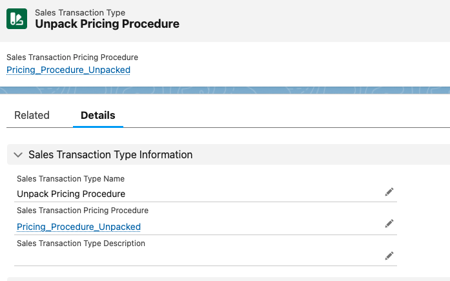
Task: Click pencil icon beside Pricing Procedure lookup
Action: 389,224
